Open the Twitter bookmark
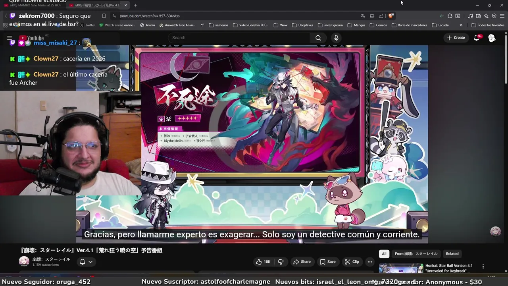Viewport: 508px width, 286px height. pos(88,25)
